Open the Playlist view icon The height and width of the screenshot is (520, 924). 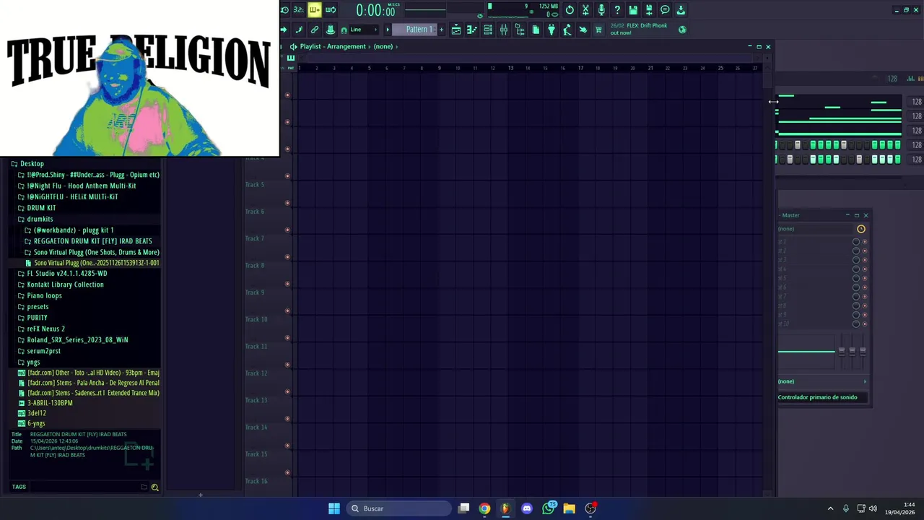point(456,30)
